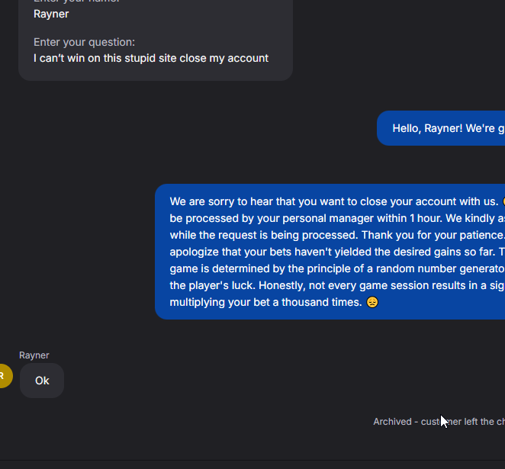Click the "Rayner" sender name above Ok

point(34,355)
